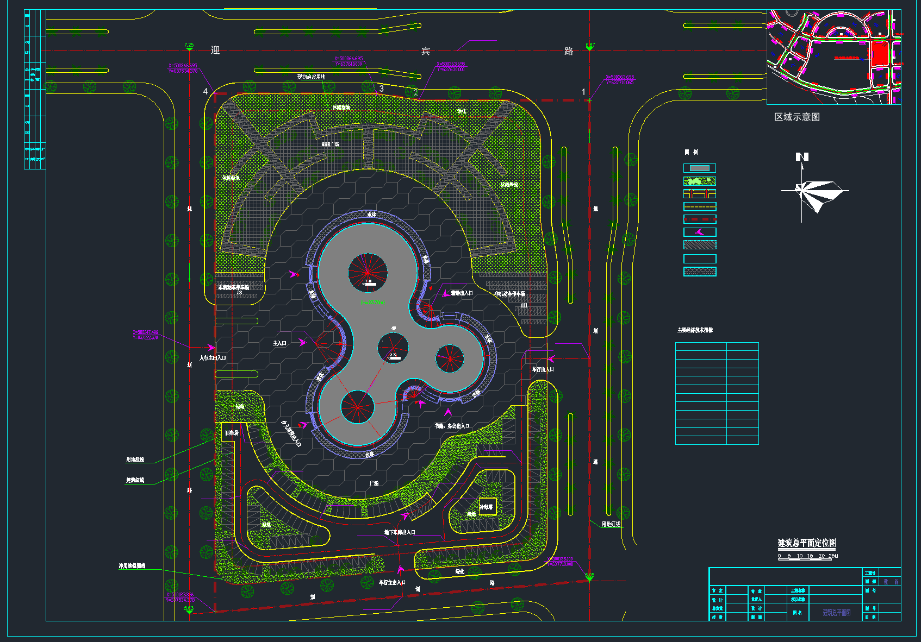The height and width of the screenshot is (642, 921).
Task: Open the regional location map thumbnail
Action: click(834, 57)
